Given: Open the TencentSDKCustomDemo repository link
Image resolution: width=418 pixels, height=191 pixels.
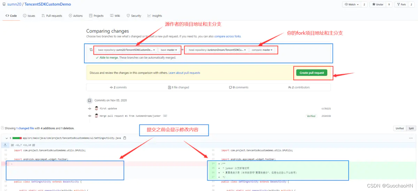Looking at the screenshot, I should 48,5.
